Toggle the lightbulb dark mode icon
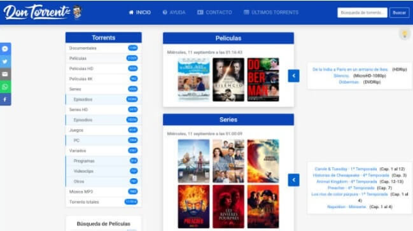 coord(405,34)
